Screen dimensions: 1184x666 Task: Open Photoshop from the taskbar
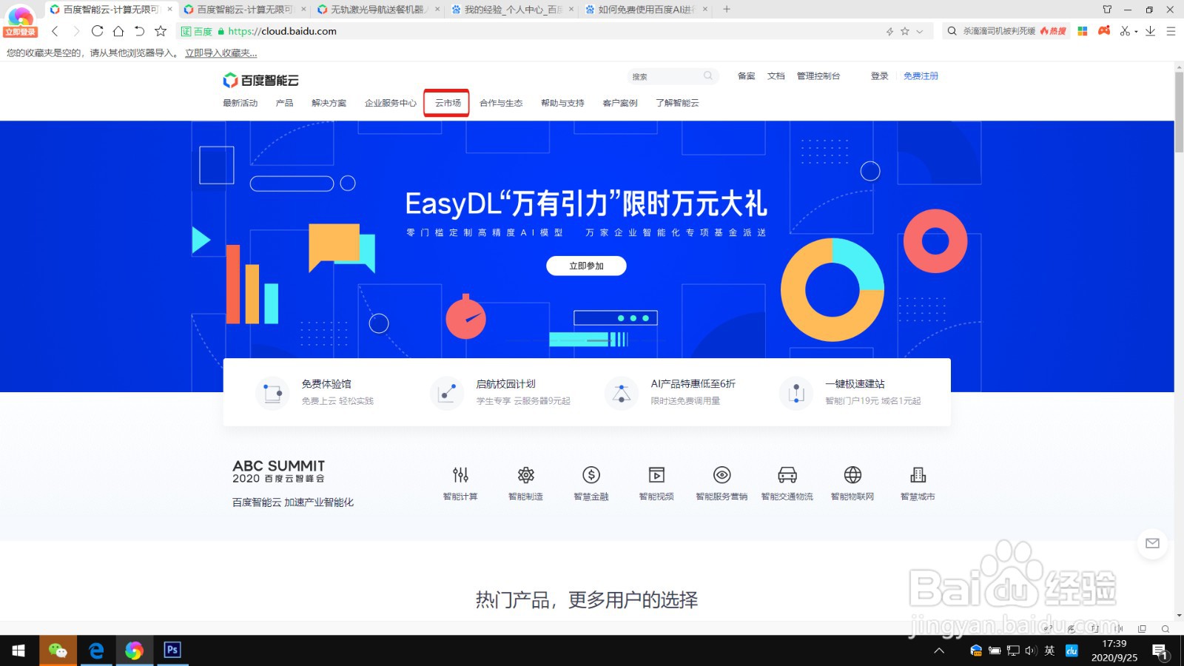click(172, 650)
